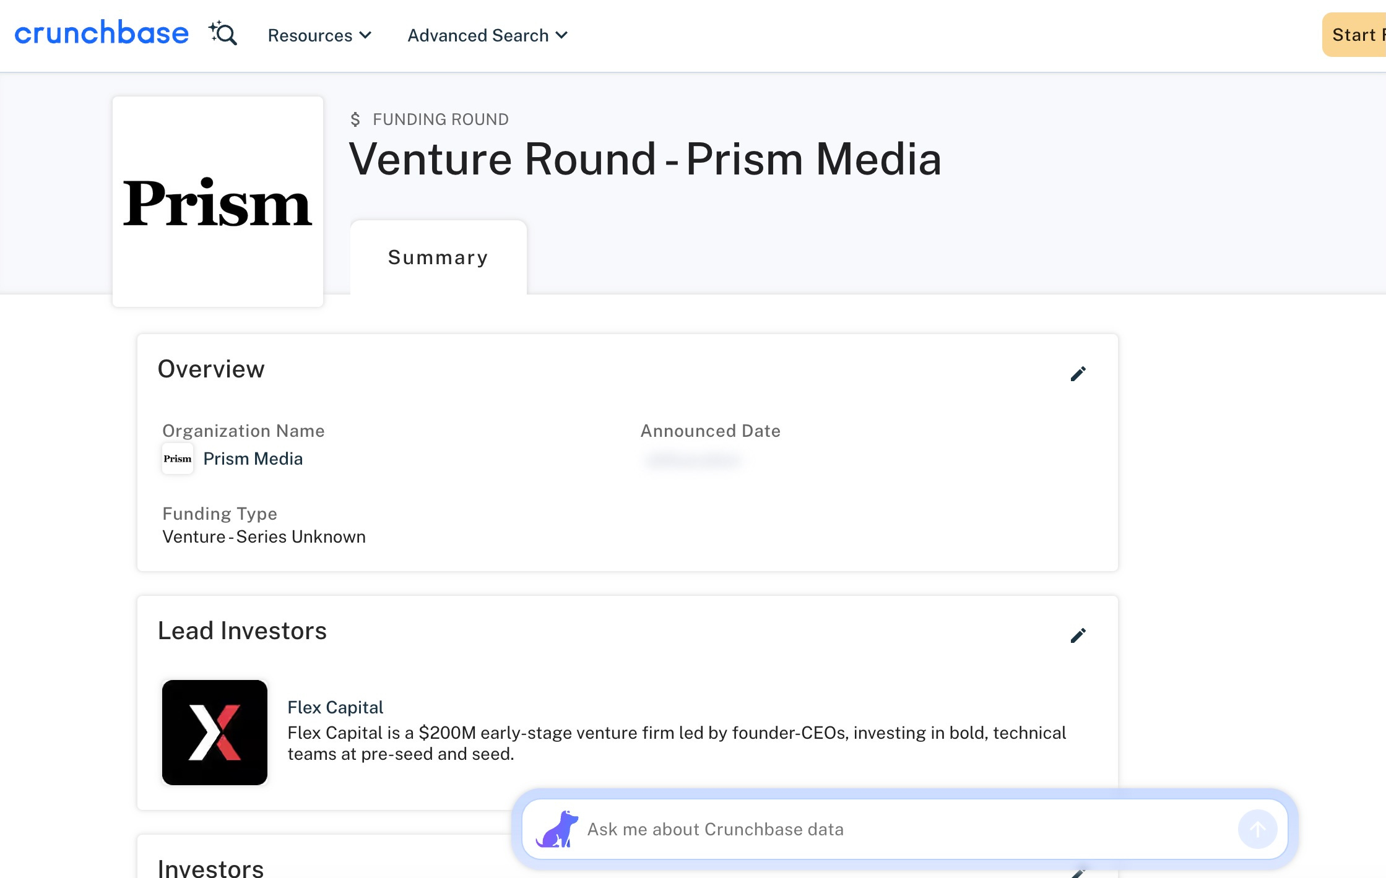Edit the Overview section with pencil icon
Screen dimensions: 1386x878
1078,374
